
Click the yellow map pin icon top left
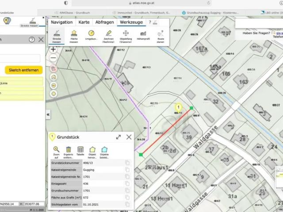click(7, 21)
